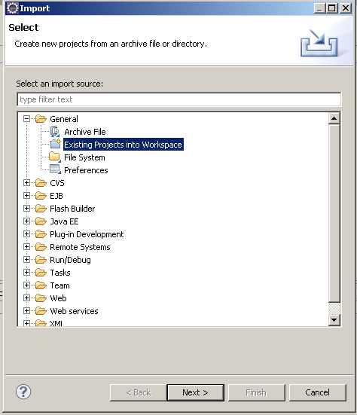The width and height of the screenshot is (357, 415).
Task: Click the CVS folder icon
Action: point(41,183)
